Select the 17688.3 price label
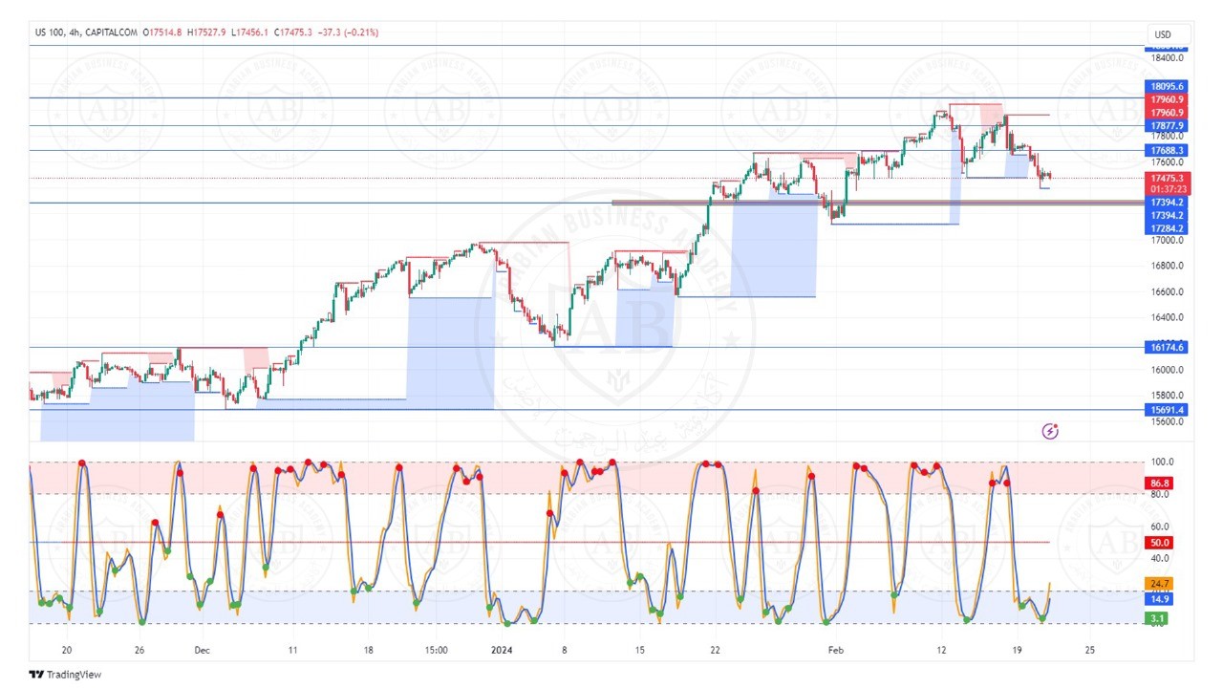 coord(1168,150)
